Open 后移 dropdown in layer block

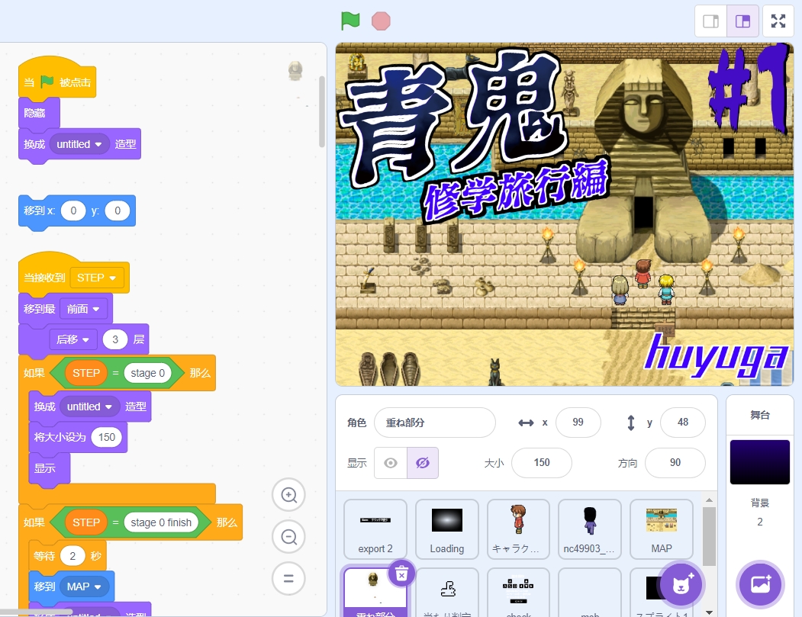(x=72, y=339)
